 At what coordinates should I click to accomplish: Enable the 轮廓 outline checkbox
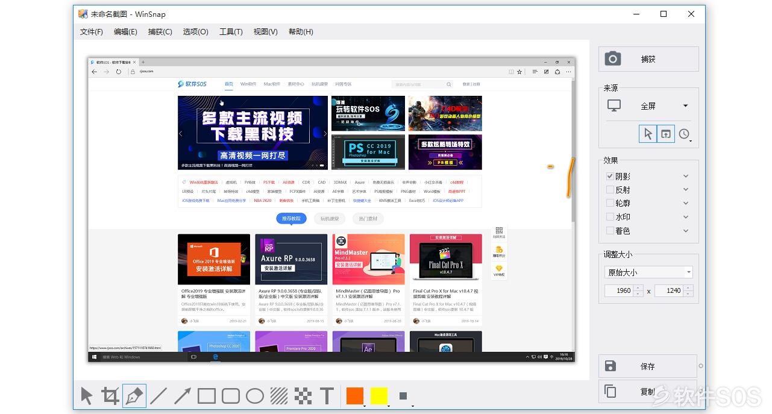point(610,204)
